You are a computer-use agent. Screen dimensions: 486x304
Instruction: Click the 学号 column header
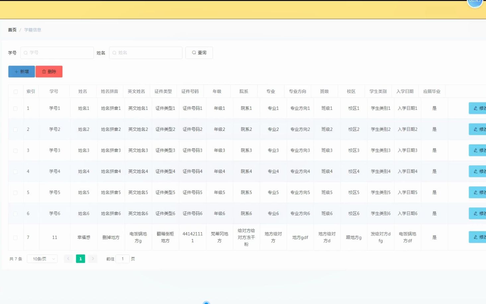click(x=54, y=91)
